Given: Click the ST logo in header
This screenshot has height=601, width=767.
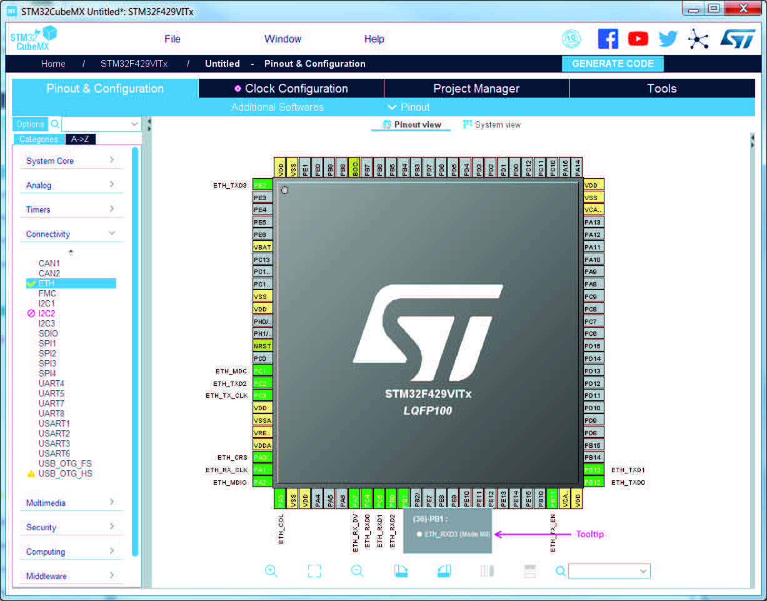Looking at the screenshot, I should point(737,39).
